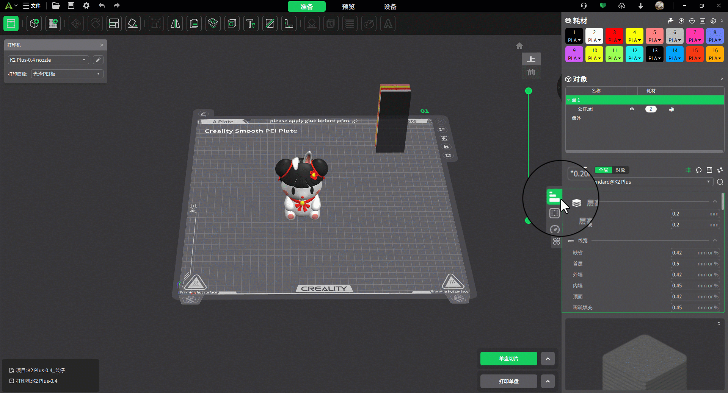Select the green layered cut tool
The width and height of the screenshot is (728, 393).
coord(213,23)
